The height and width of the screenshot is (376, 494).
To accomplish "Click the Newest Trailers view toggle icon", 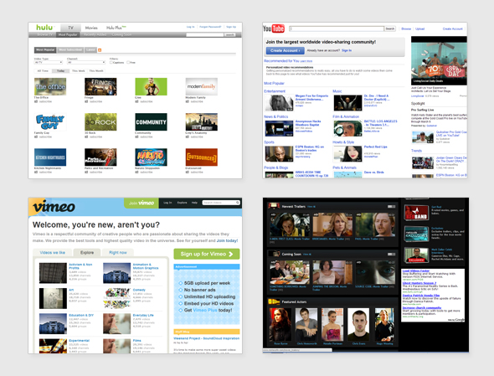I will [x=391, y=207].
